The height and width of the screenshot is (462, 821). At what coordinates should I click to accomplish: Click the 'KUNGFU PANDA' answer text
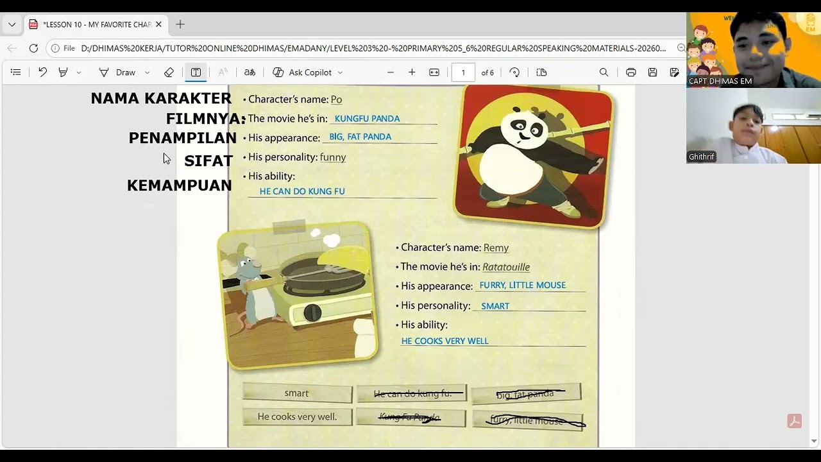point(367,119)
